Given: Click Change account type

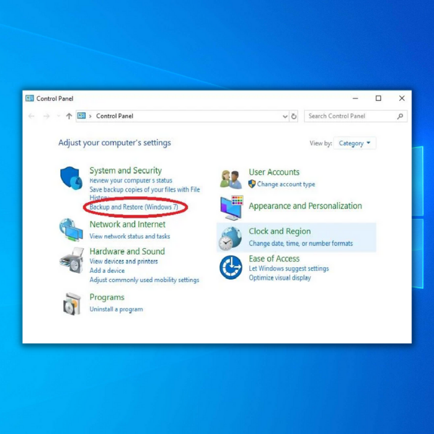Looking at the screenshot, I should click(x=286, y=184).
